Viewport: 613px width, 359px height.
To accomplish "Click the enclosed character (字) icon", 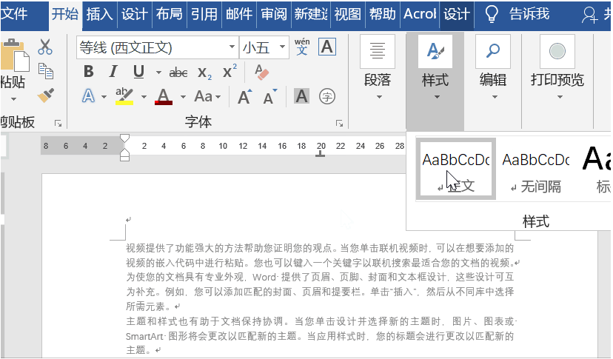I will 326,96.
